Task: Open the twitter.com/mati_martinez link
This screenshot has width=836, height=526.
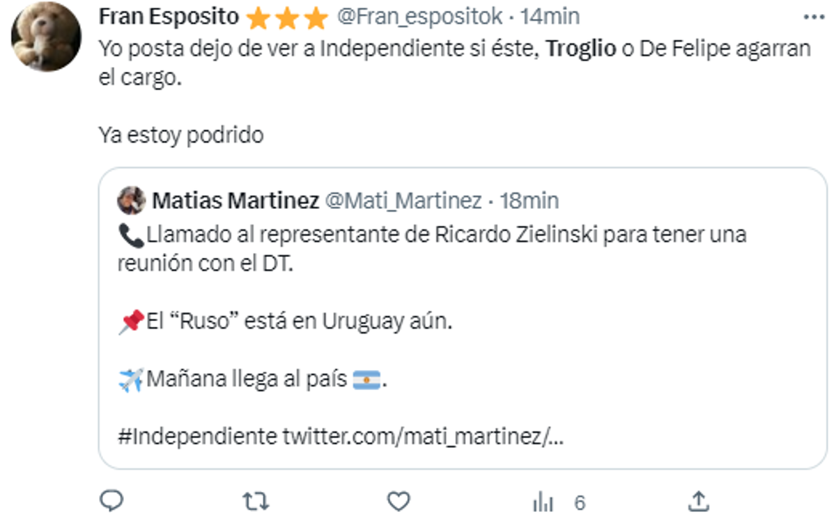Action: tap(423, 437)
